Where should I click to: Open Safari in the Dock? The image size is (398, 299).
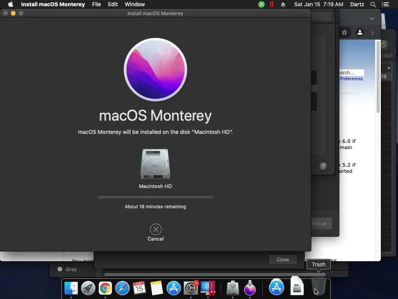point(122,288)
